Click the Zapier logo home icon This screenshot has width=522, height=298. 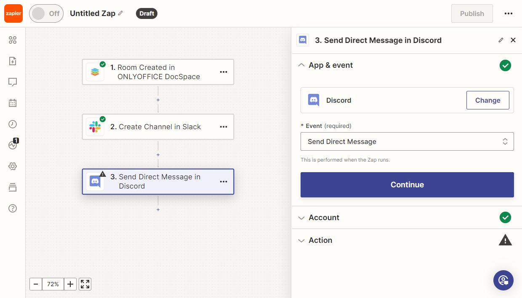[13, 13]
